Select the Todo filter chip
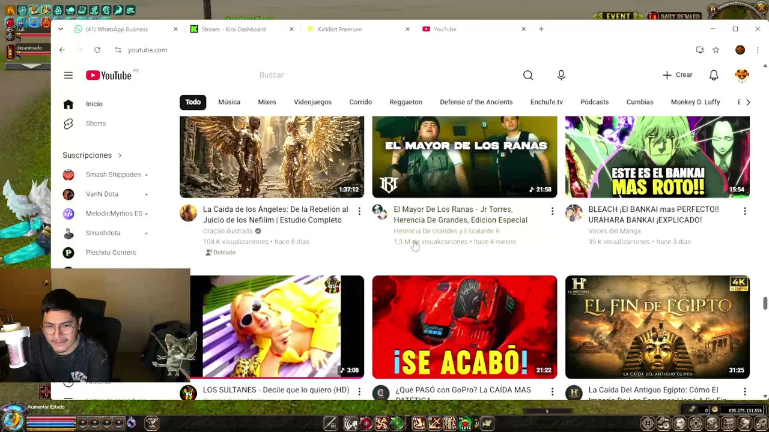 (193, 102)
